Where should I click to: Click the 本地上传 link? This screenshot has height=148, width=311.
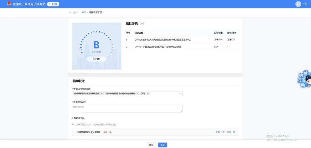pos(231,132)
